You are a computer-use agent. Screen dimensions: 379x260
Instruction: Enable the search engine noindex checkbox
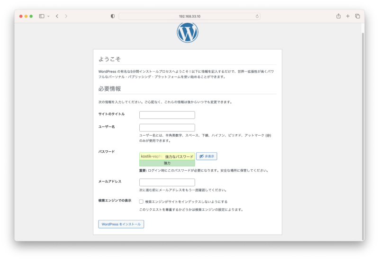coord(141,202)
